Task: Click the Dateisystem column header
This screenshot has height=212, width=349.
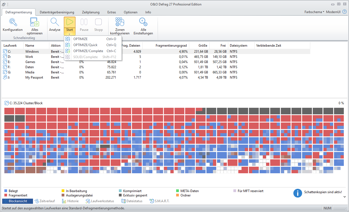Action: (x=241, y=46)
